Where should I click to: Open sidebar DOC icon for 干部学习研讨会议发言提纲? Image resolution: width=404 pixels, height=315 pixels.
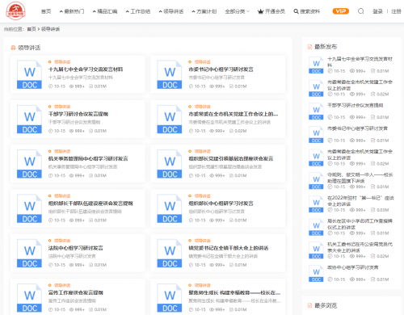tap(316, 111)
